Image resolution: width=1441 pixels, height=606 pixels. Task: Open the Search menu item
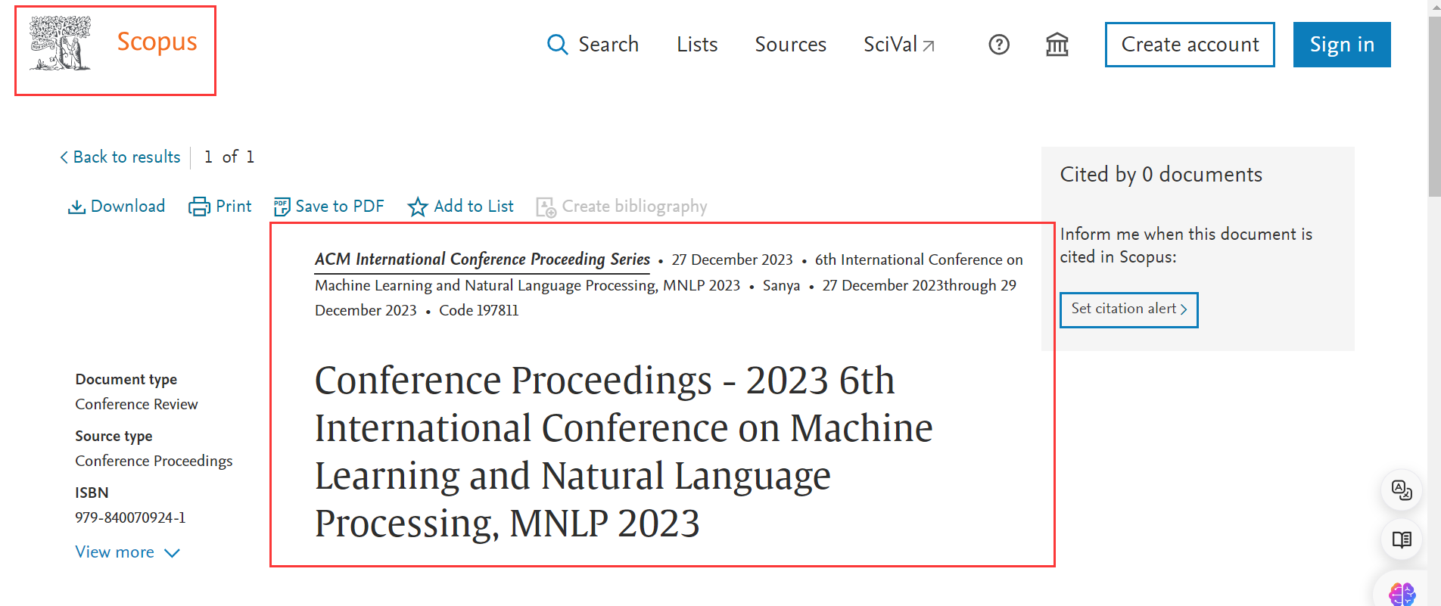click(593, 45)
